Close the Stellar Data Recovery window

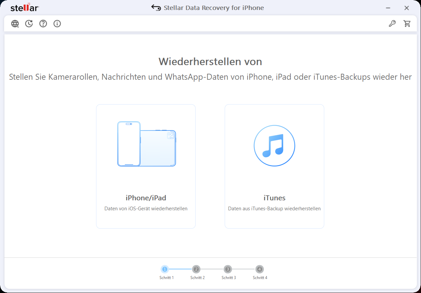406,8
